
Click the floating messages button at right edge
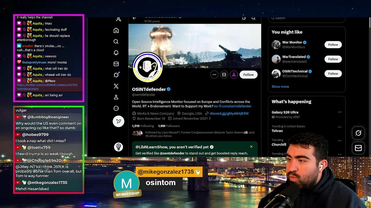pyautogui.click(x=358, y=148)
